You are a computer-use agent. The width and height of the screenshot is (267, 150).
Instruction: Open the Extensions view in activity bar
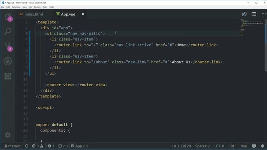pos(8,76)
